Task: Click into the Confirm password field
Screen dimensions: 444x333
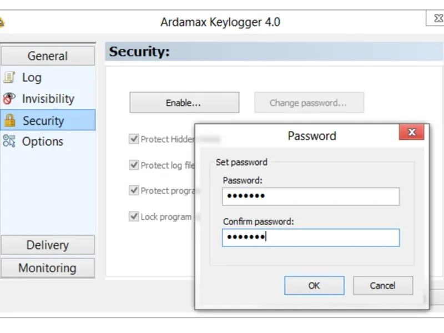Action: (x=311, y=238)
